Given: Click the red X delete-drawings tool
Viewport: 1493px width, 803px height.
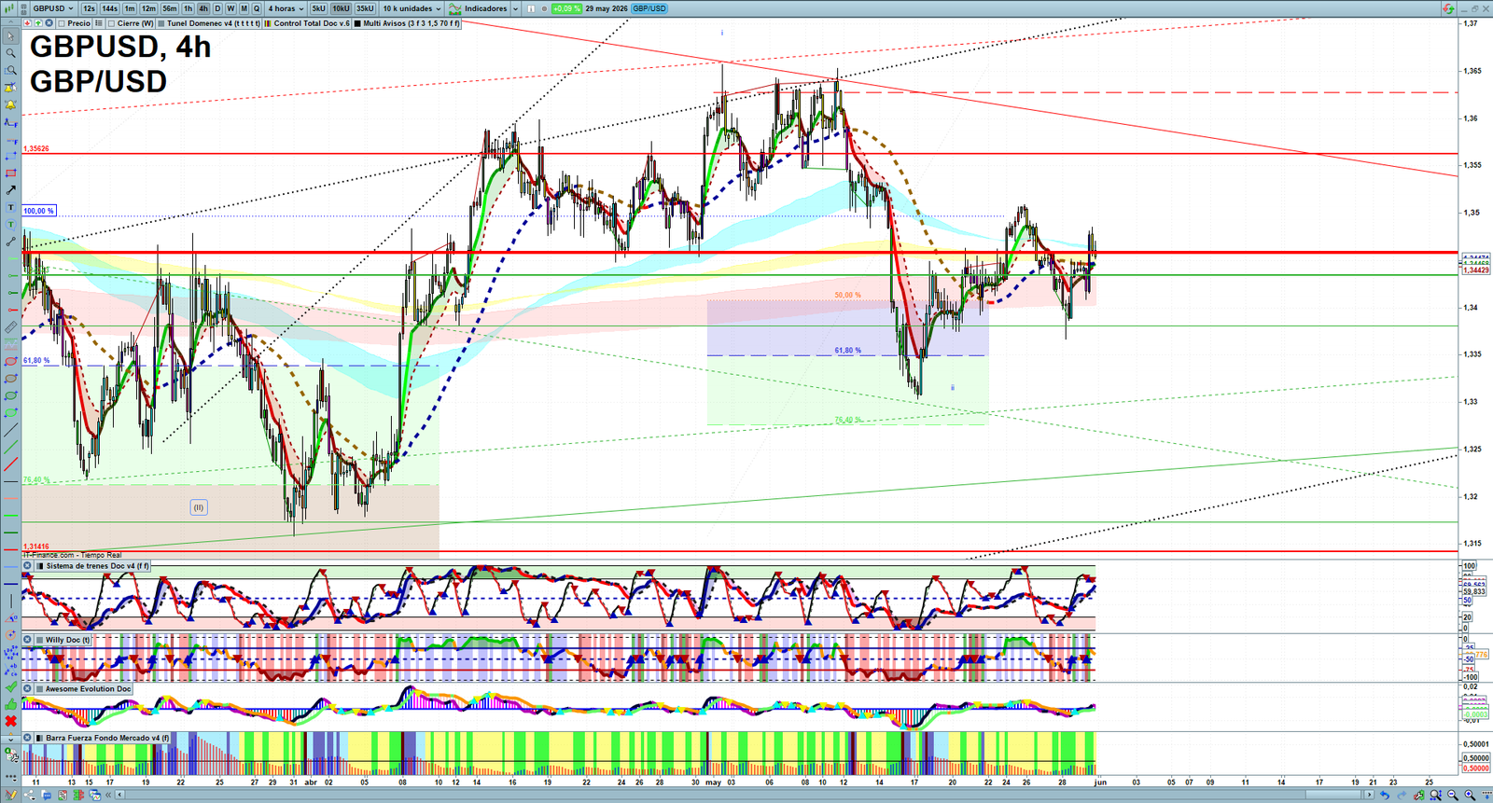Looking at the screenshot, I should 10,721.
